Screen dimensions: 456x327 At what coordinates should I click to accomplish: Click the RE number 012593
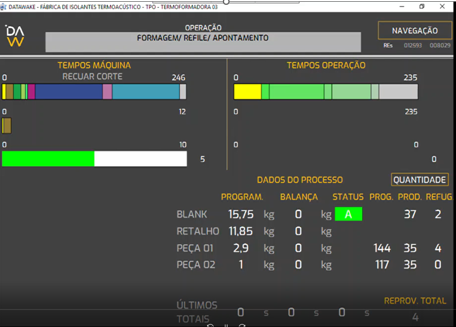[412, 45]
